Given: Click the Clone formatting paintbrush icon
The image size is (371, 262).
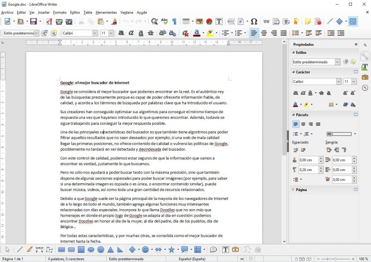Looking at the screenshot, I should tap(114, 21).
